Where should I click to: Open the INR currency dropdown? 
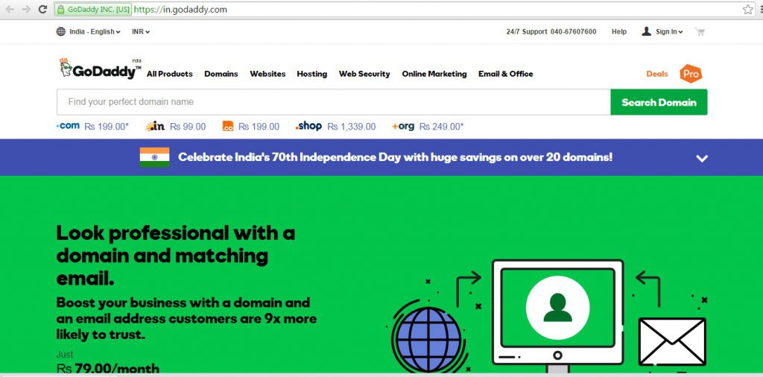[x=141, y=31]
